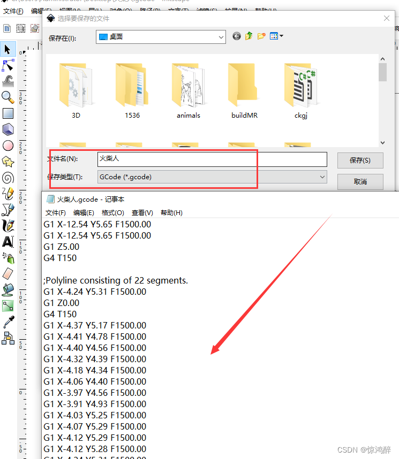This screenshot has width=399, height=459.
Task: Click the 保存(S) button
Action: 360,160
